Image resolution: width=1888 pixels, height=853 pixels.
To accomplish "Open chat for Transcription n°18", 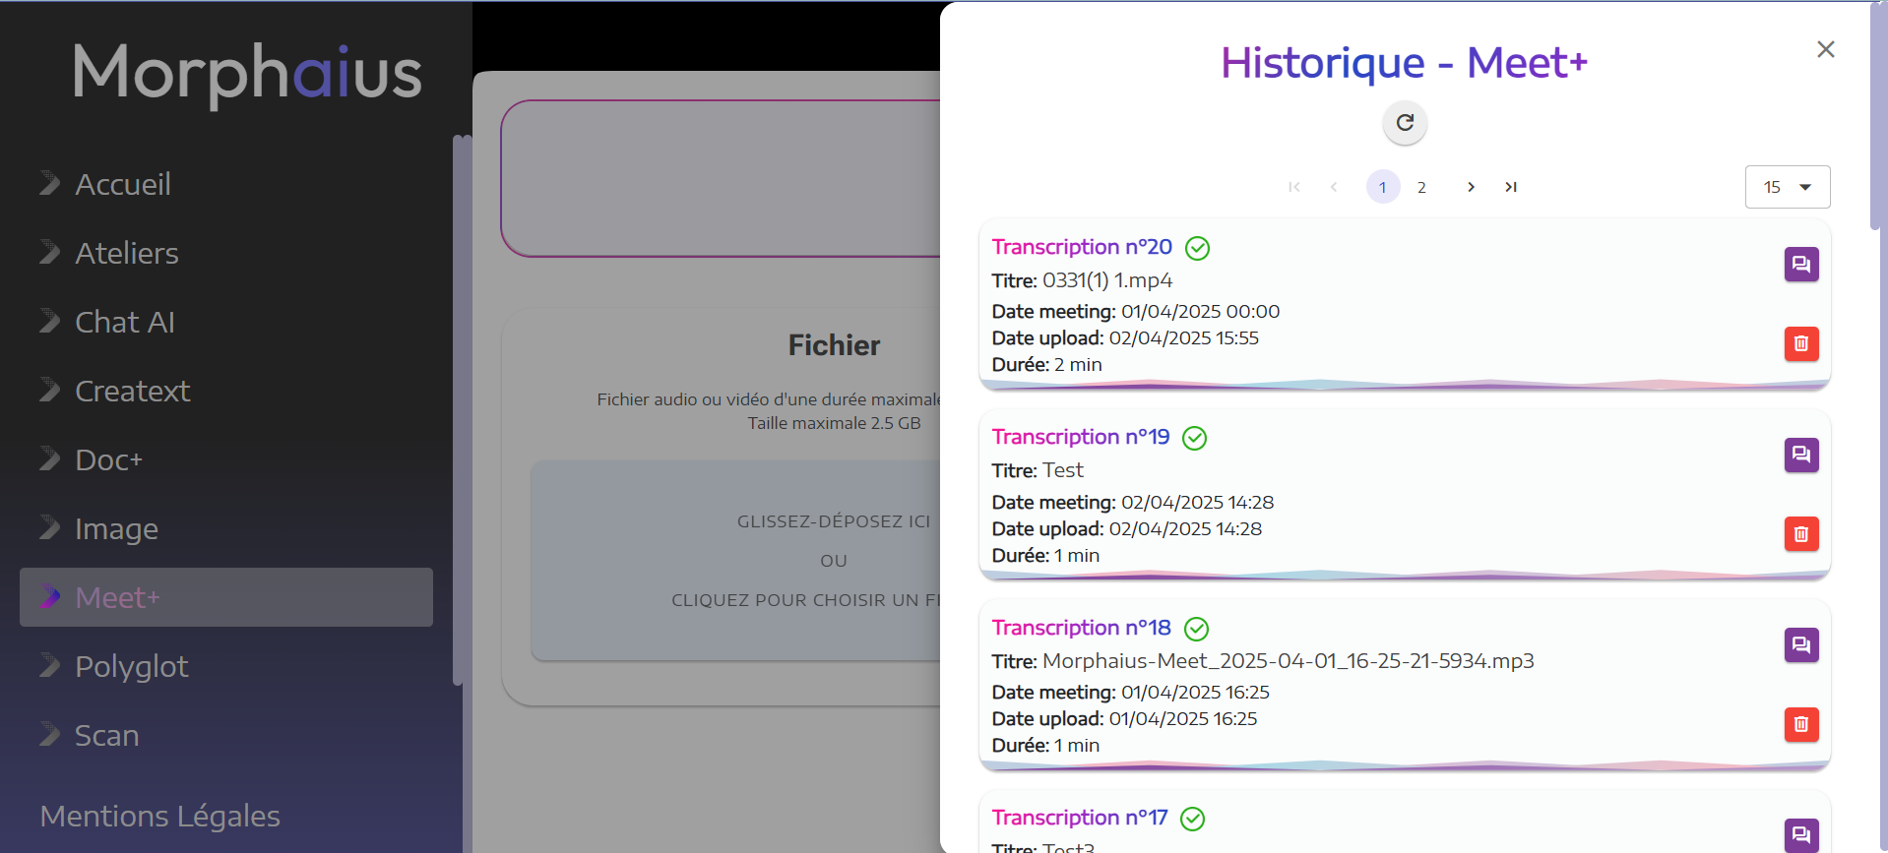I will click(x=1800, y=645).
